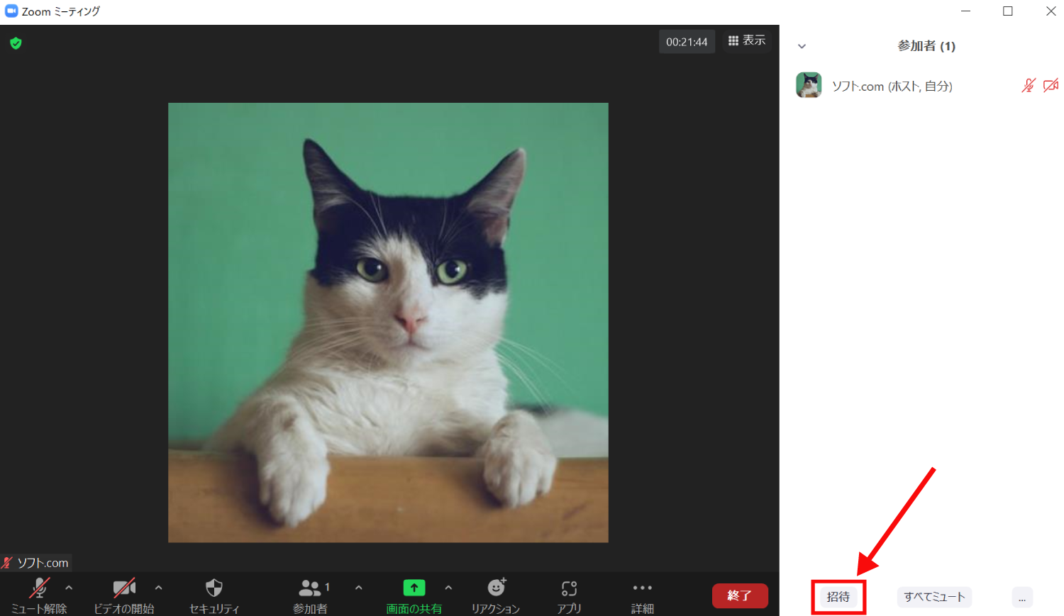The width and height of the screenshot is (1064, 616).
Task: Collapse participants panel chevron
Action: (x=802, y=46)
